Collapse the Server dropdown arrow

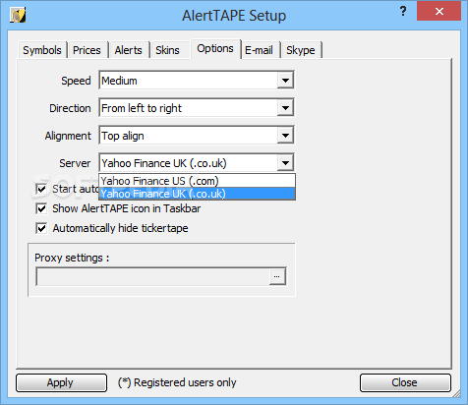click(285, 163)
